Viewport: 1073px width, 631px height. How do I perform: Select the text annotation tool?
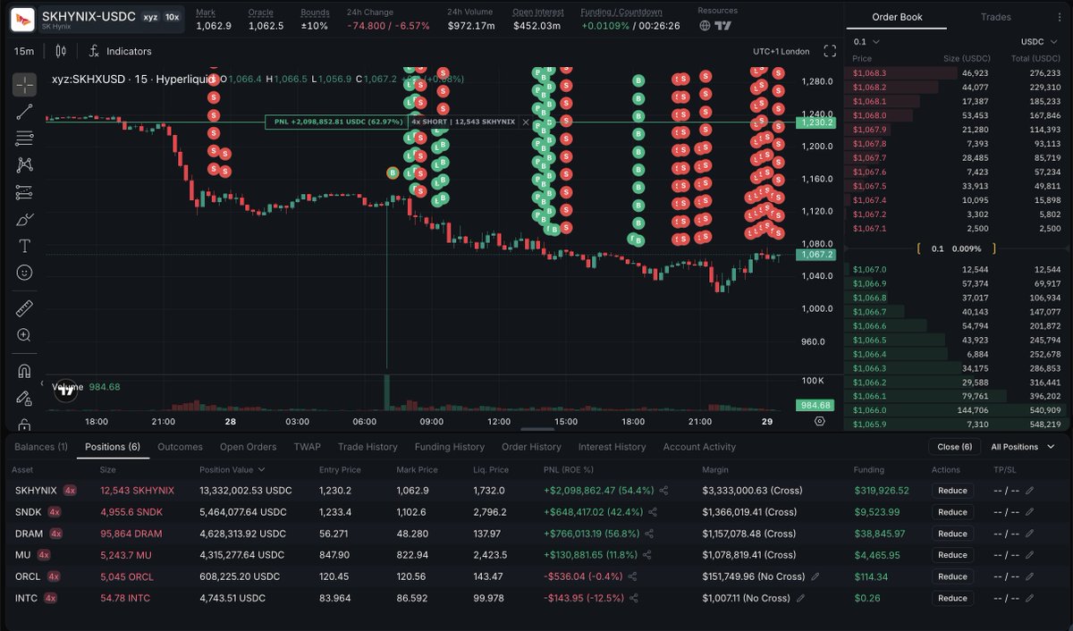pos(25,246)
